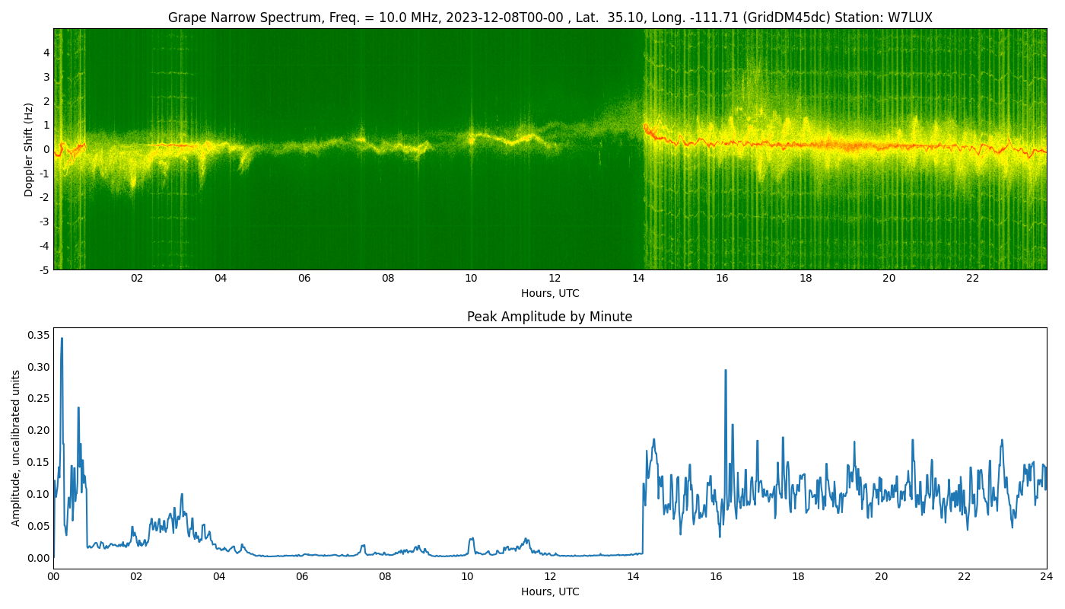Click the 24 hour tick on amplitude axis
This screenshot has height=609, width=1065.
click(x=1047, y=577)
